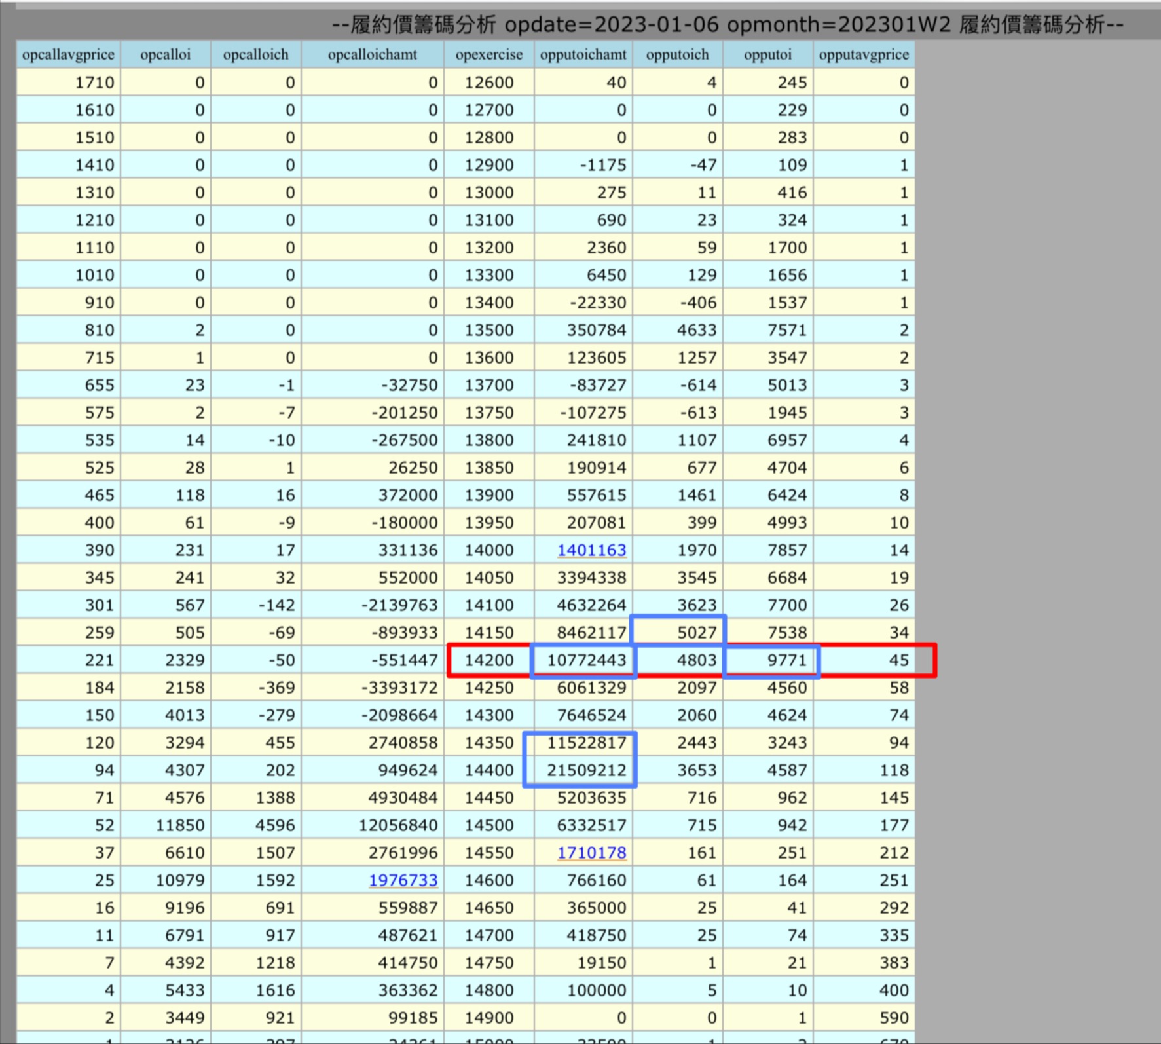Click the opcalloich column header

(255, 54)
